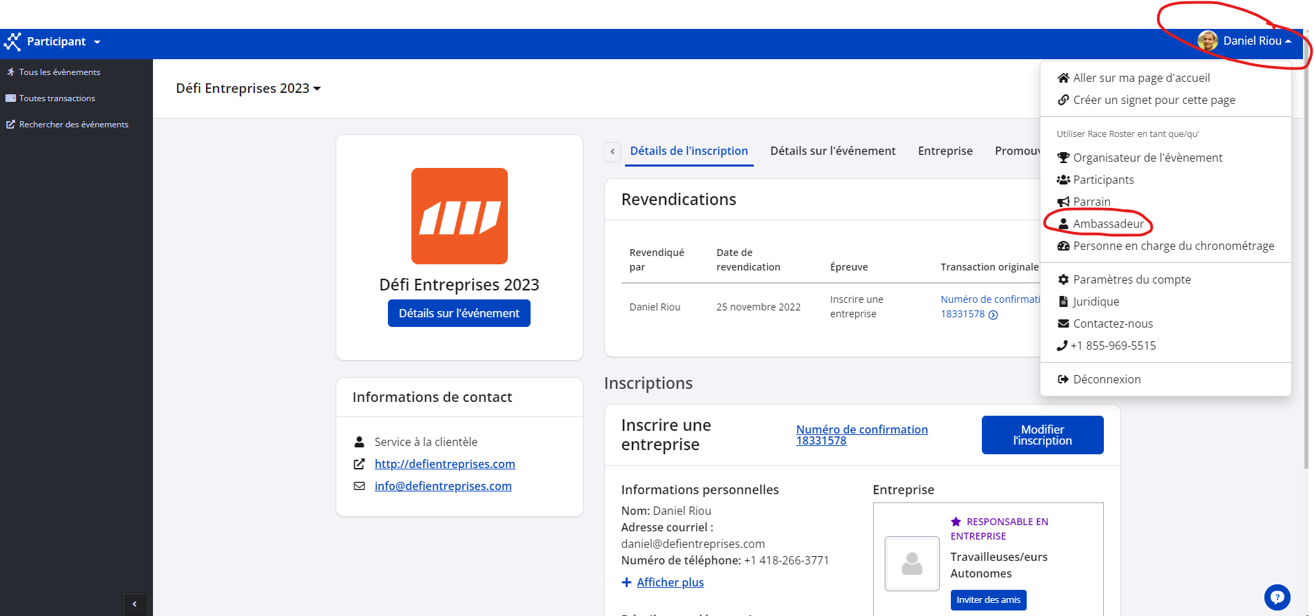The image size is (1314, 616).
Task: Click the person icon beside Service à la clientèle
Action: tap(359, 442)
